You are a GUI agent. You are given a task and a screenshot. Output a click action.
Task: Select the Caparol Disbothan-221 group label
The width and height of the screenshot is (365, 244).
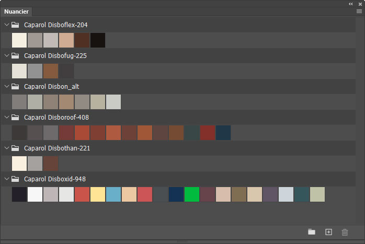point(57,148)
